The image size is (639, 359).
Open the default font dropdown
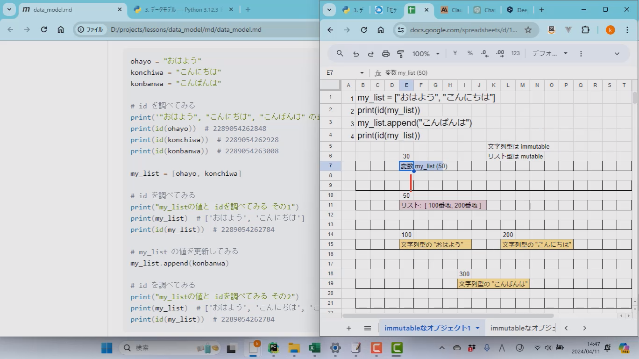click(549, 53)
